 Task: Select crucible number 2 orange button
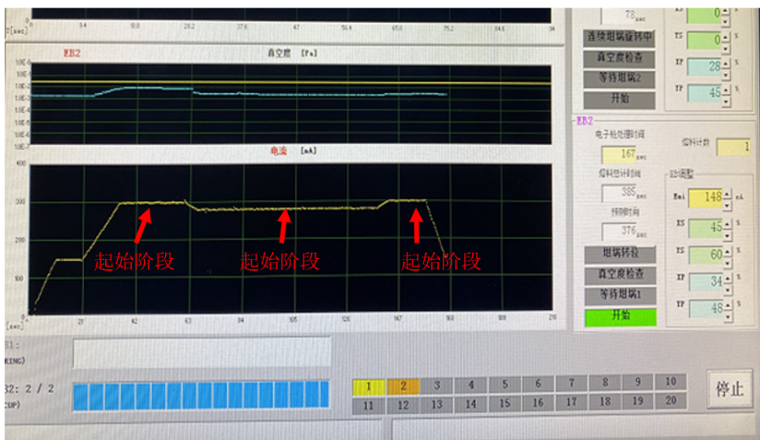pyautogui.click(x=402, y=386)
